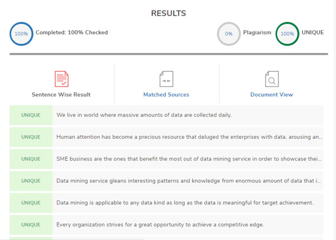Click the 'Completed: 100% Checked' text
The height and width of the screenshot is (240, 336).
point(71,32)
